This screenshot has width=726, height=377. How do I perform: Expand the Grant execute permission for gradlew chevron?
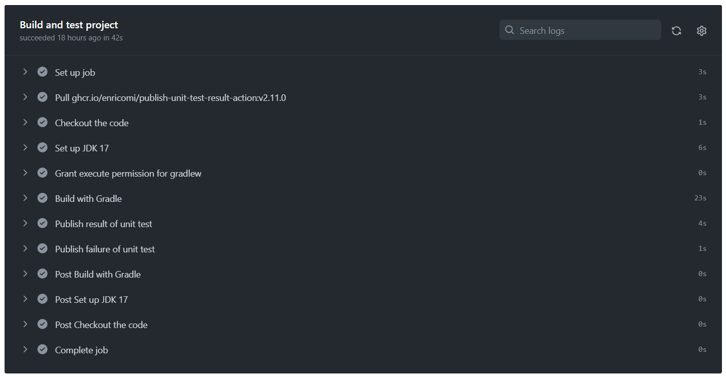pyautogui.click(x=25, y=173)
